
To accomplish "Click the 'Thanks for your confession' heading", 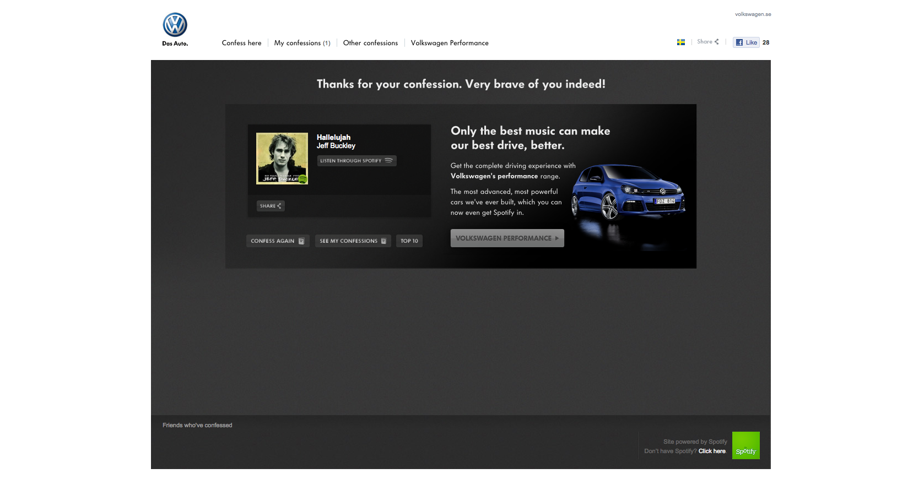I will pyautogui.click(x=461, y=84).
